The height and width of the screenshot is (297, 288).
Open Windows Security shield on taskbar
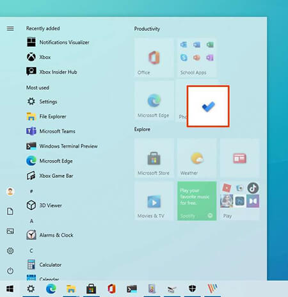(x=192, y=289)
